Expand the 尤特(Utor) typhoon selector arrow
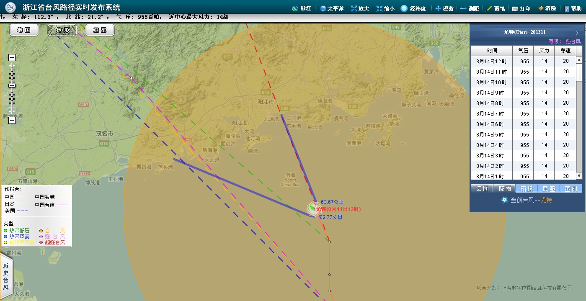Image resolution: width=586 pixels, height=301 pixels. (x=577, y=33)
